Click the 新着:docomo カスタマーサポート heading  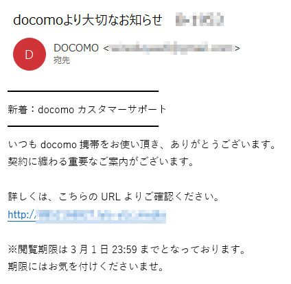coord(87,109)
